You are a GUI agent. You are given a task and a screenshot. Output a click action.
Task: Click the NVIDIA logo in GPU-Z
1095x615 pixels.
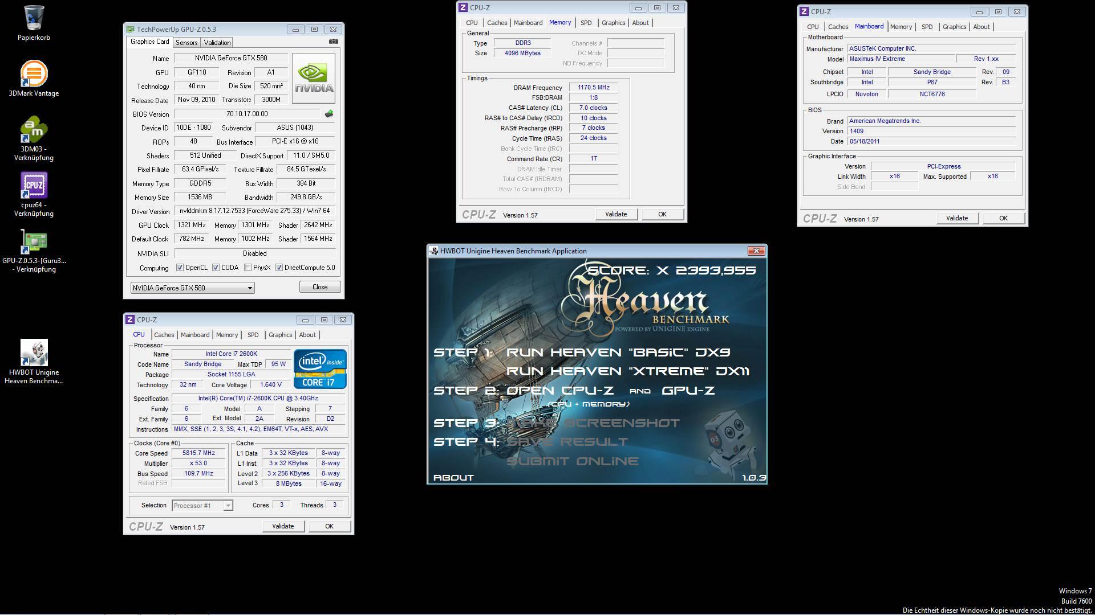314,78
